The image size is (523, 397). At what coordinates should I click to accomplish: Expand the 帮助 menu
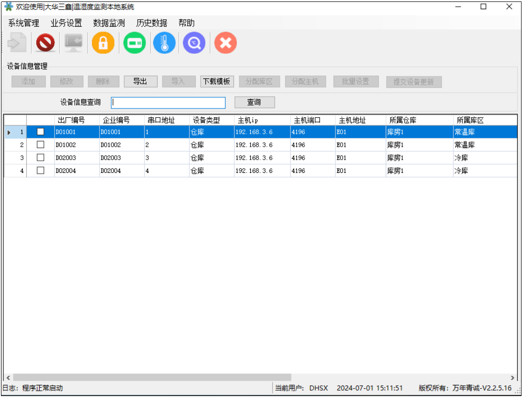click(x=187, y=23)
